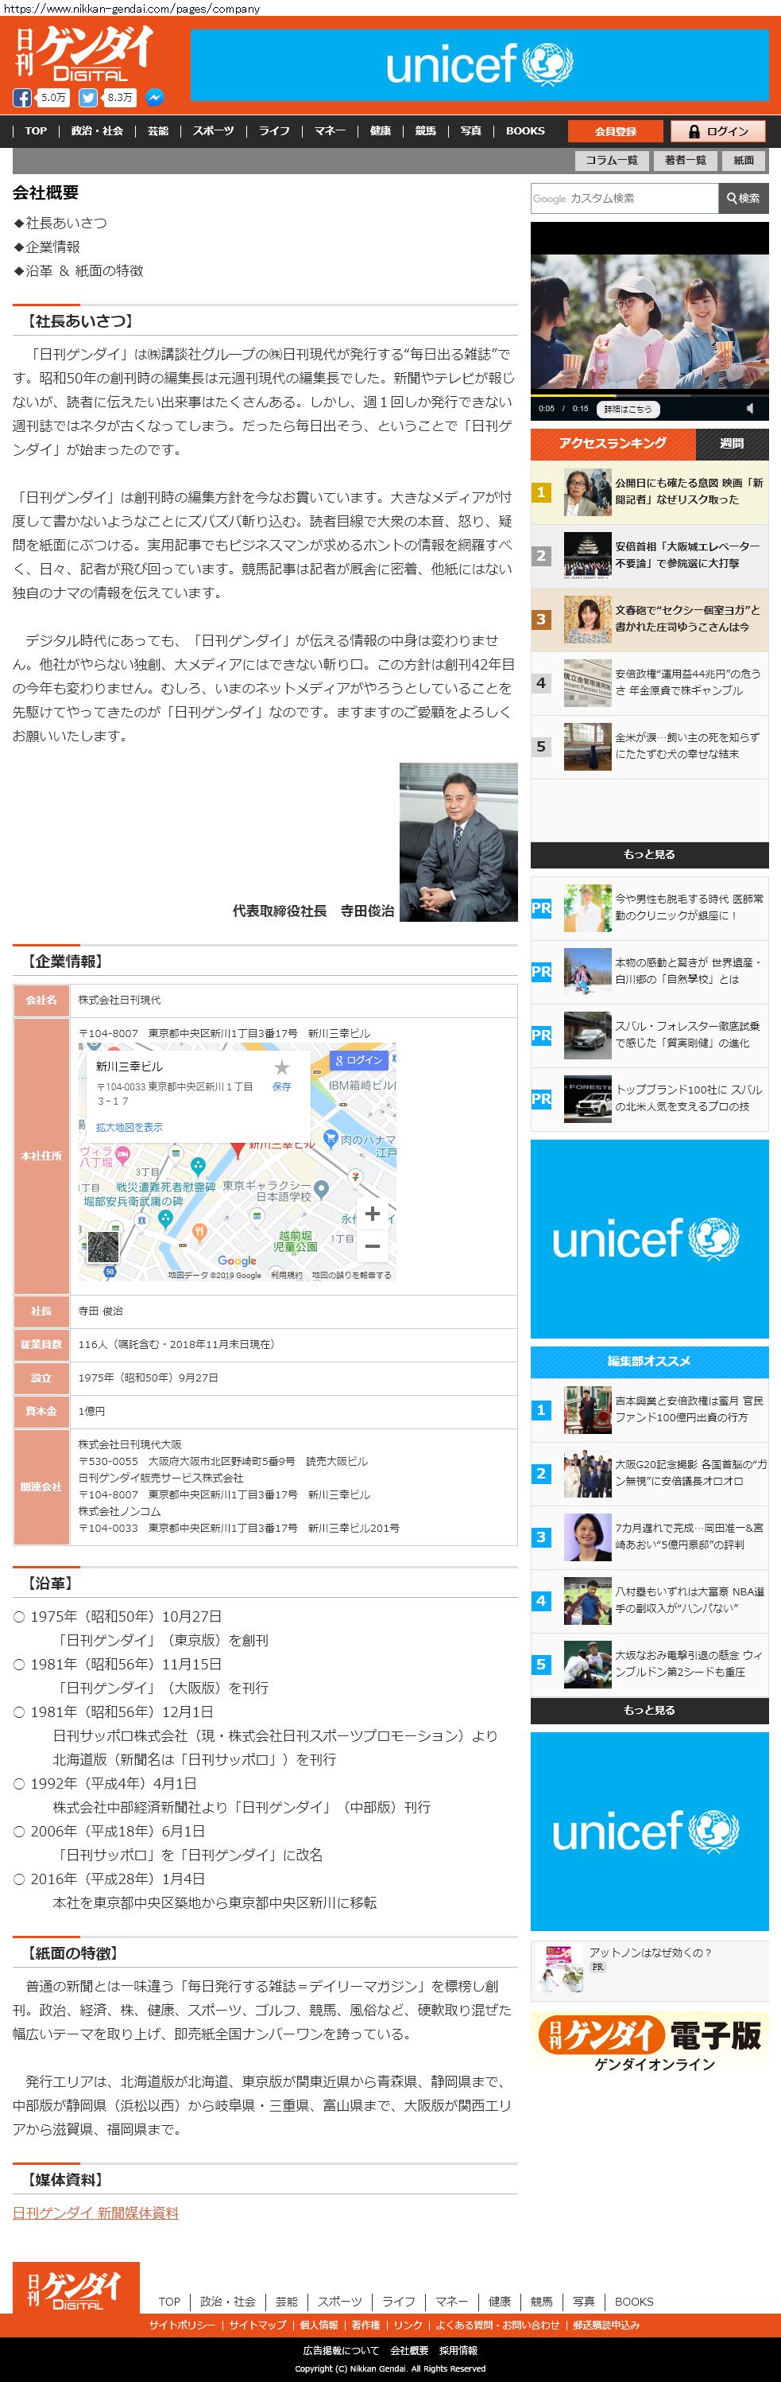Open 健康 navigation item
Screen dimensions: 781x2382
click(x=381, y=130)
